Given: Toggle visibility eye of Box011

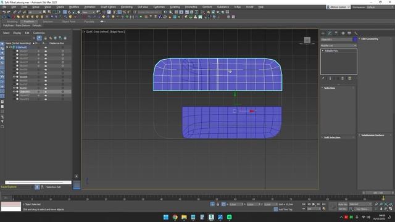Looking at the screenshot, I should coord(14,88).
